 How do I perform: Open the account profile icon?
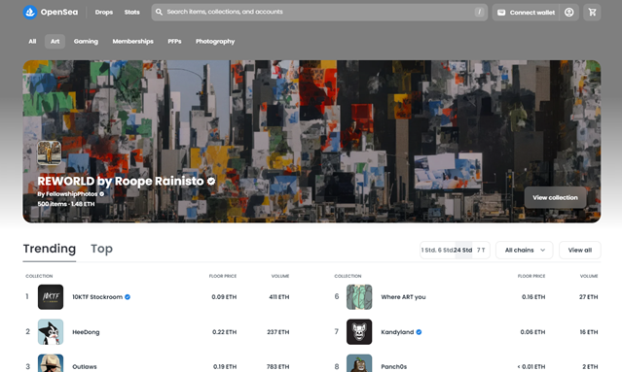568,13
